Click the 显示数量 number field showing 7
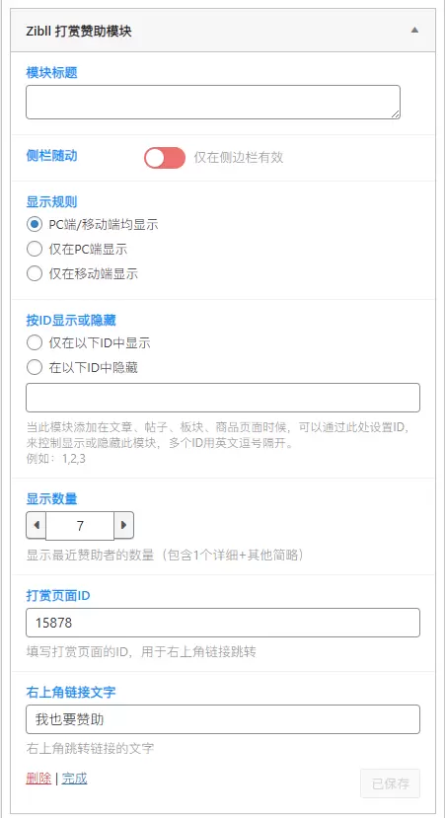The height and width of the screenshot is (818, 445). (x=80, y=526)
